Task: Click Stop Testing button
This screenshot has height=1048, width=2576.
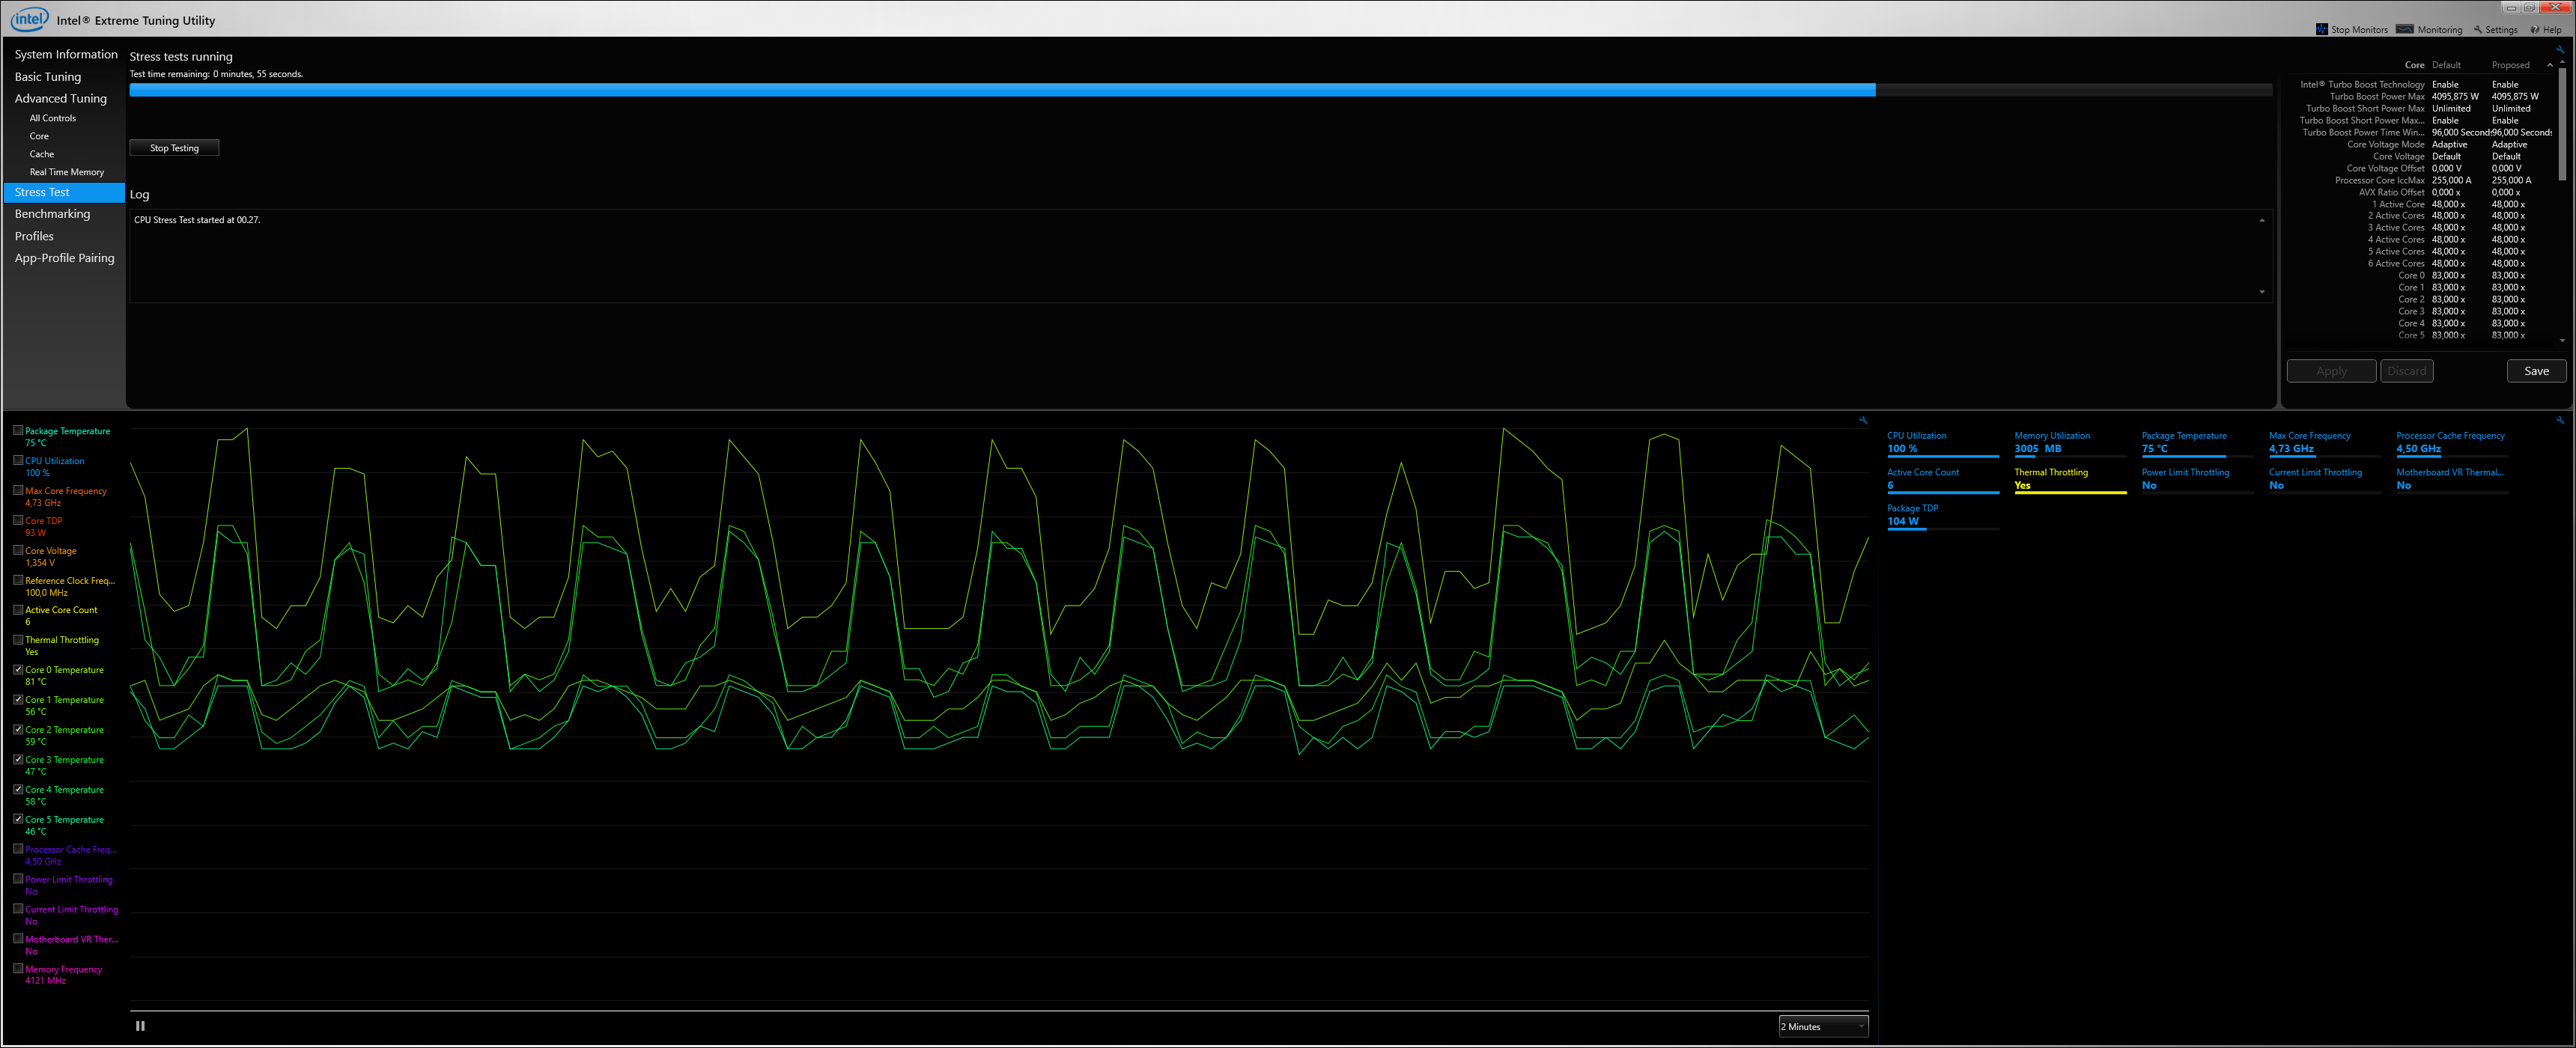Action: (x=174, y=148)
